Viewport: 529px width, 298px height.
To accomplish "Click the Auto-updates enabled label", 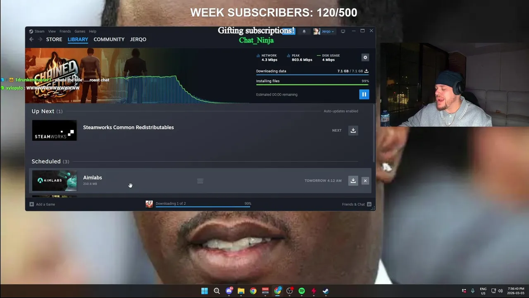I will [341, 111].
